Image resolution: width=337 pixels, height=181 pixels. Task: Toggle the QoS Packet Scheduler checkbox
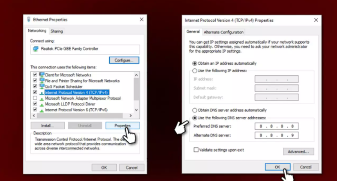pyautogui.click(x=35, y=86)
